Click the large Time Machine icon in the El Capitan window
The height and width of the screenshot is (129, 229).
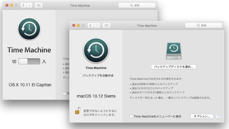click(x=29, y=29)
